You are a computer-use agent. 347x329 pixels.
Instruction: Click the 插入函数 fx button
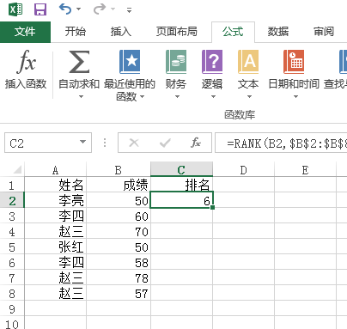(x=26, y=70)
